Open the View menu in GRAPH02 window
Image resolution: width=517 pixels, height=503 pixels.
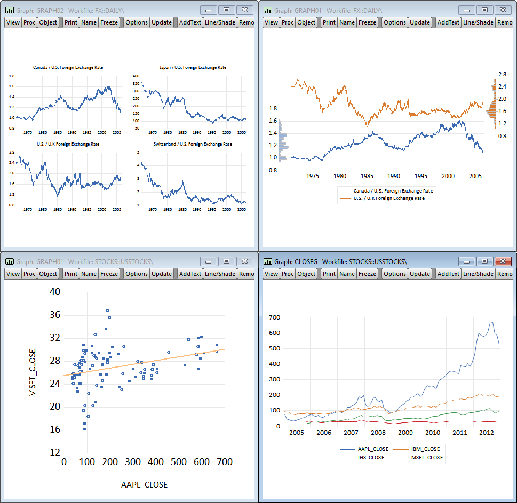(13, 22)
